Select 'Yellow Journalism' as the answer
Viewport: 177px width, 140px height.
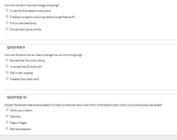click(x=7, y=110)
